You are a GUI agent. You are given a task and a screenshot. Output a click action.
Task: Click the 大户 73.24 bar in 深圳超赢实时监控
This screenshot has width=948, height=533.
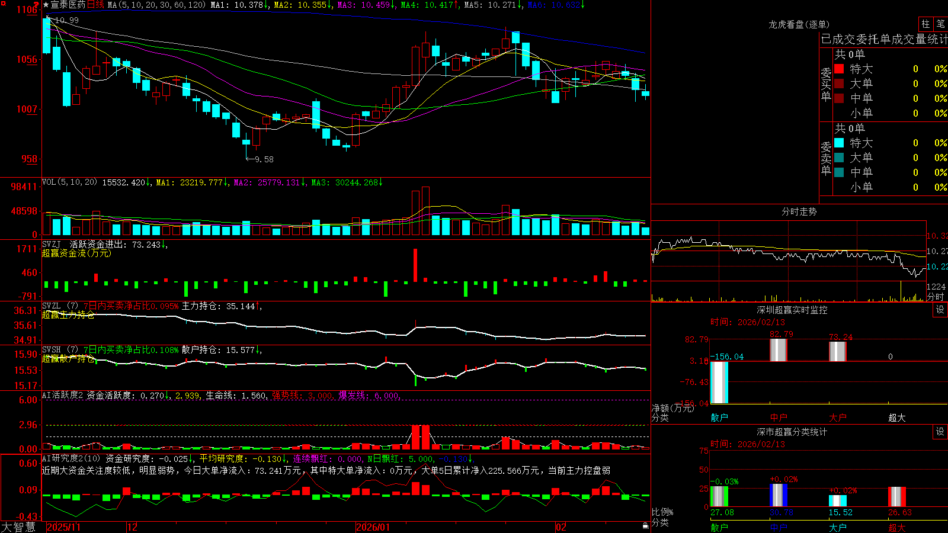coord(838,352)
